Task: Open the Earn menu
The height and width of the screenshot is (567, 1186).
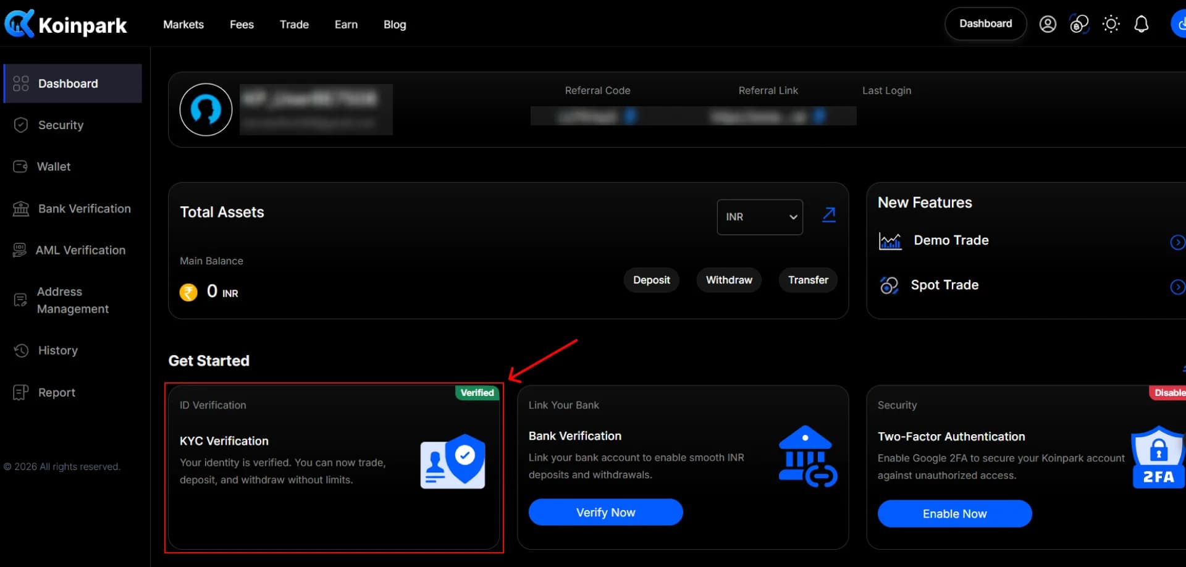Action: (x=346, y=25)
